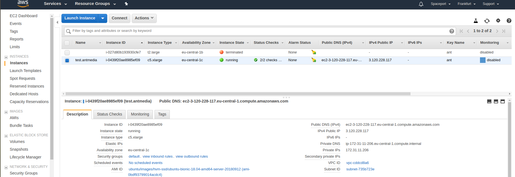Open EC2 Dashboard in sidebar
515x177 pixels.
(23, 16)
